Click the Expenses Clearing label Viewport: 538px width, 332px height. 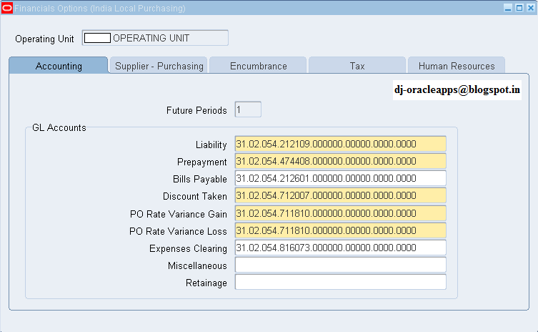click(188, 248)
